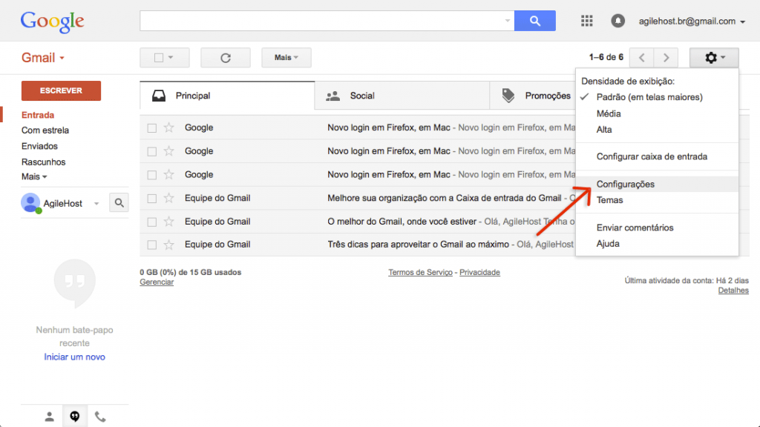Open the notifications bell
760x427 pixels.
[617, 21]
